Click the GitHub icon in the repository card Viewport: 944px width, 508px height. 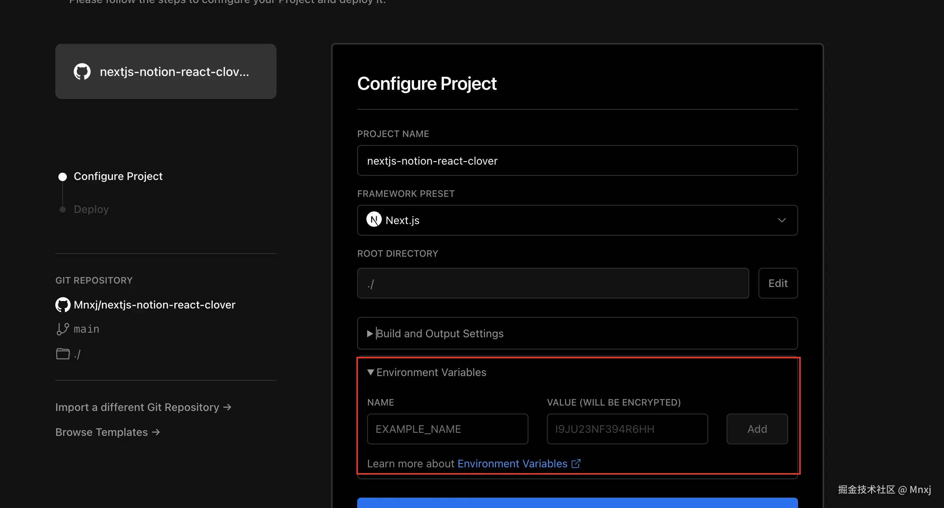pos(82,71)
